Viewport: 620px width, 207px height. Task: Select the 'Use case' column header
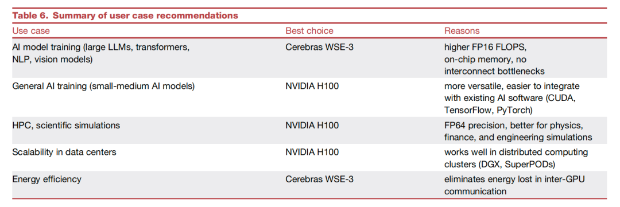point(31,31)
